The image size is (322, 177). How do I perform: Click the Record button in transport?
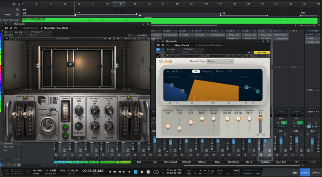click(148, 172)
